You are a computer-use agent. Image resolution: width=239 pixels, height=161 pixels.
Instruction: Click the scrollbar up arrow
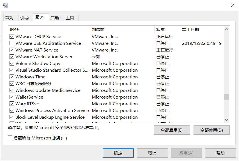click(x=226, y=29)
